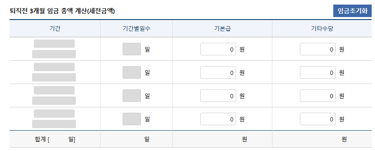The image size is (375, 151).
Task: Select the fourth row 기타수당 input field
Action: pyautogui.click(x=318, y=119)
